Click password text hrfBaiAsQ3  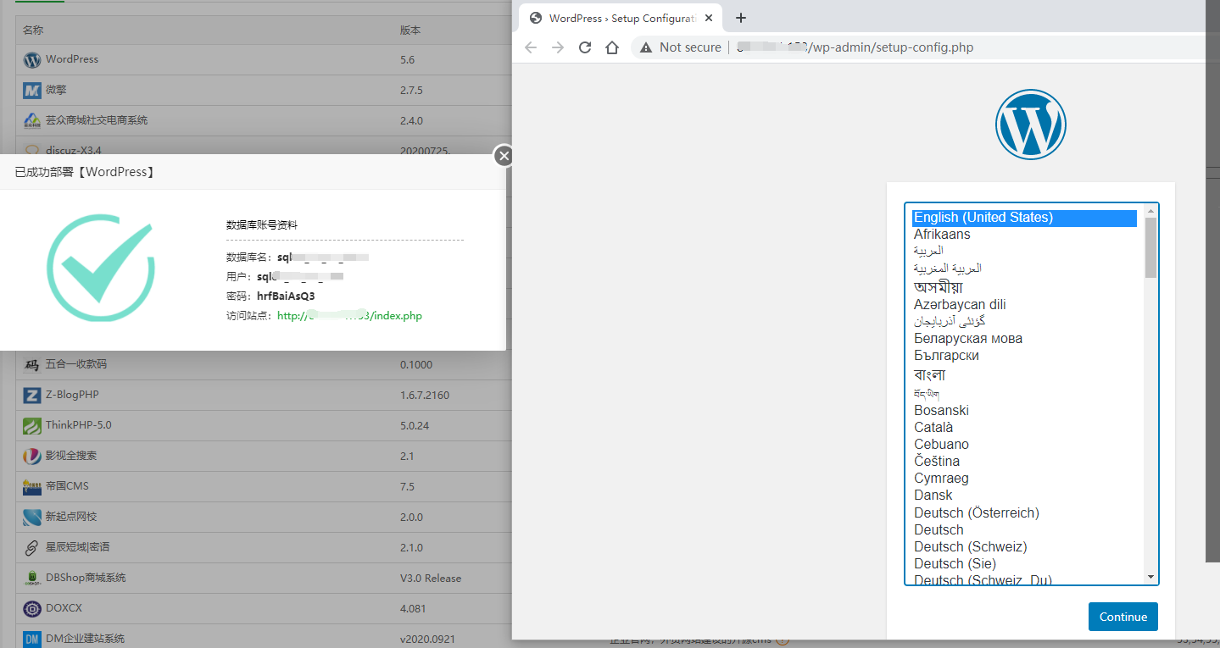286,296
